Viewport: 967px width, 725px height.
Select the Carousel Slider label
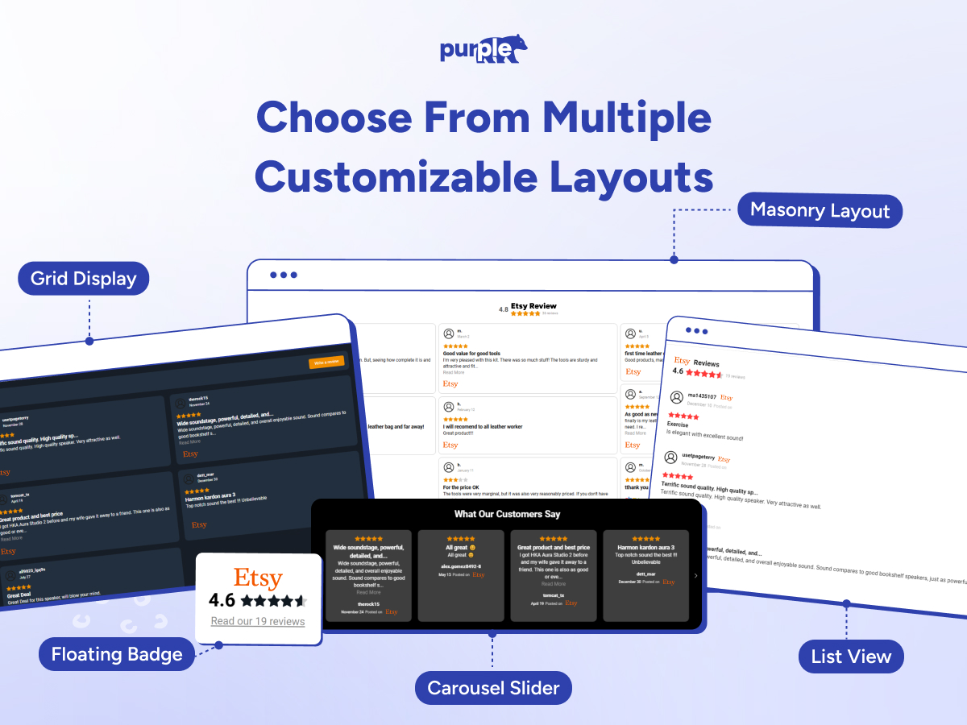click(x=493, y=688)
